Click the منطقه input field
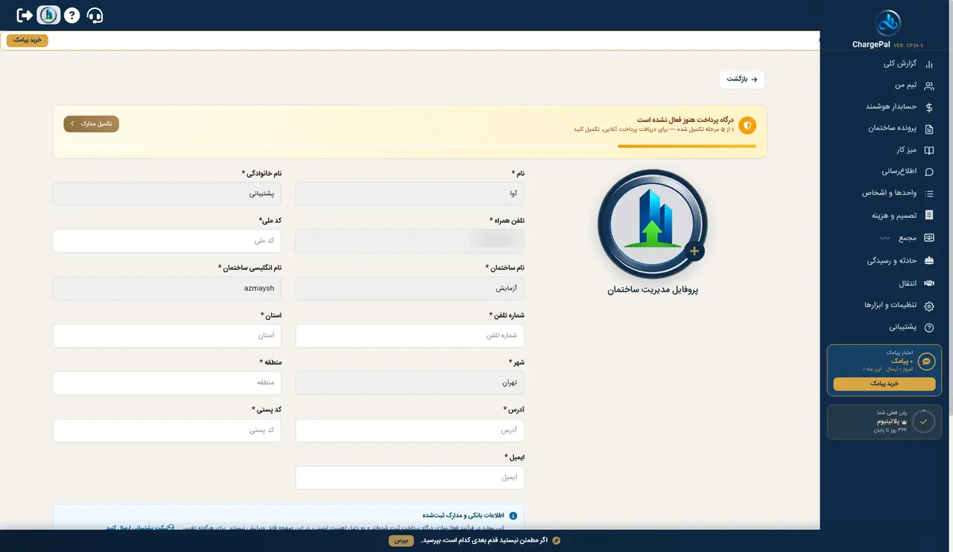Image resolution: width=953 pixels, height=552 pixels. pyautogui.click(x=167, y=383)
